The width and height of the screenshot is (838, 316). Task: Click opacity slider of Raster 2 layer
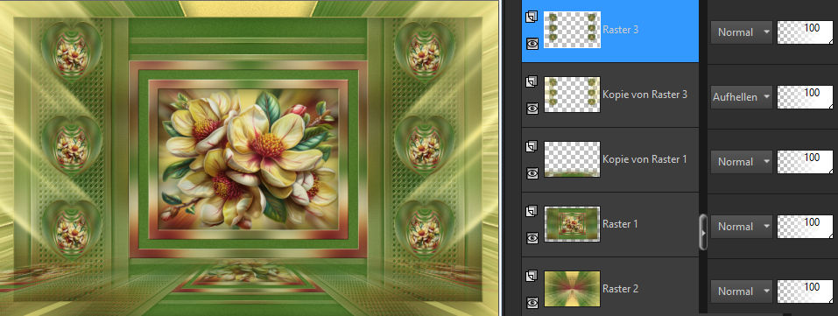click(x=805, y=291)
